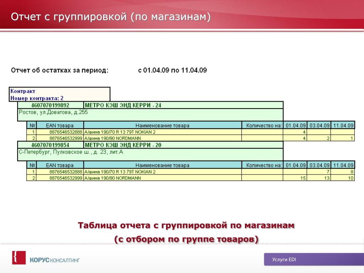The image size is (364, 273).
Task: Click EAN 8876546532999 in the Ростов store table
Action: click(x=60, y=138)
